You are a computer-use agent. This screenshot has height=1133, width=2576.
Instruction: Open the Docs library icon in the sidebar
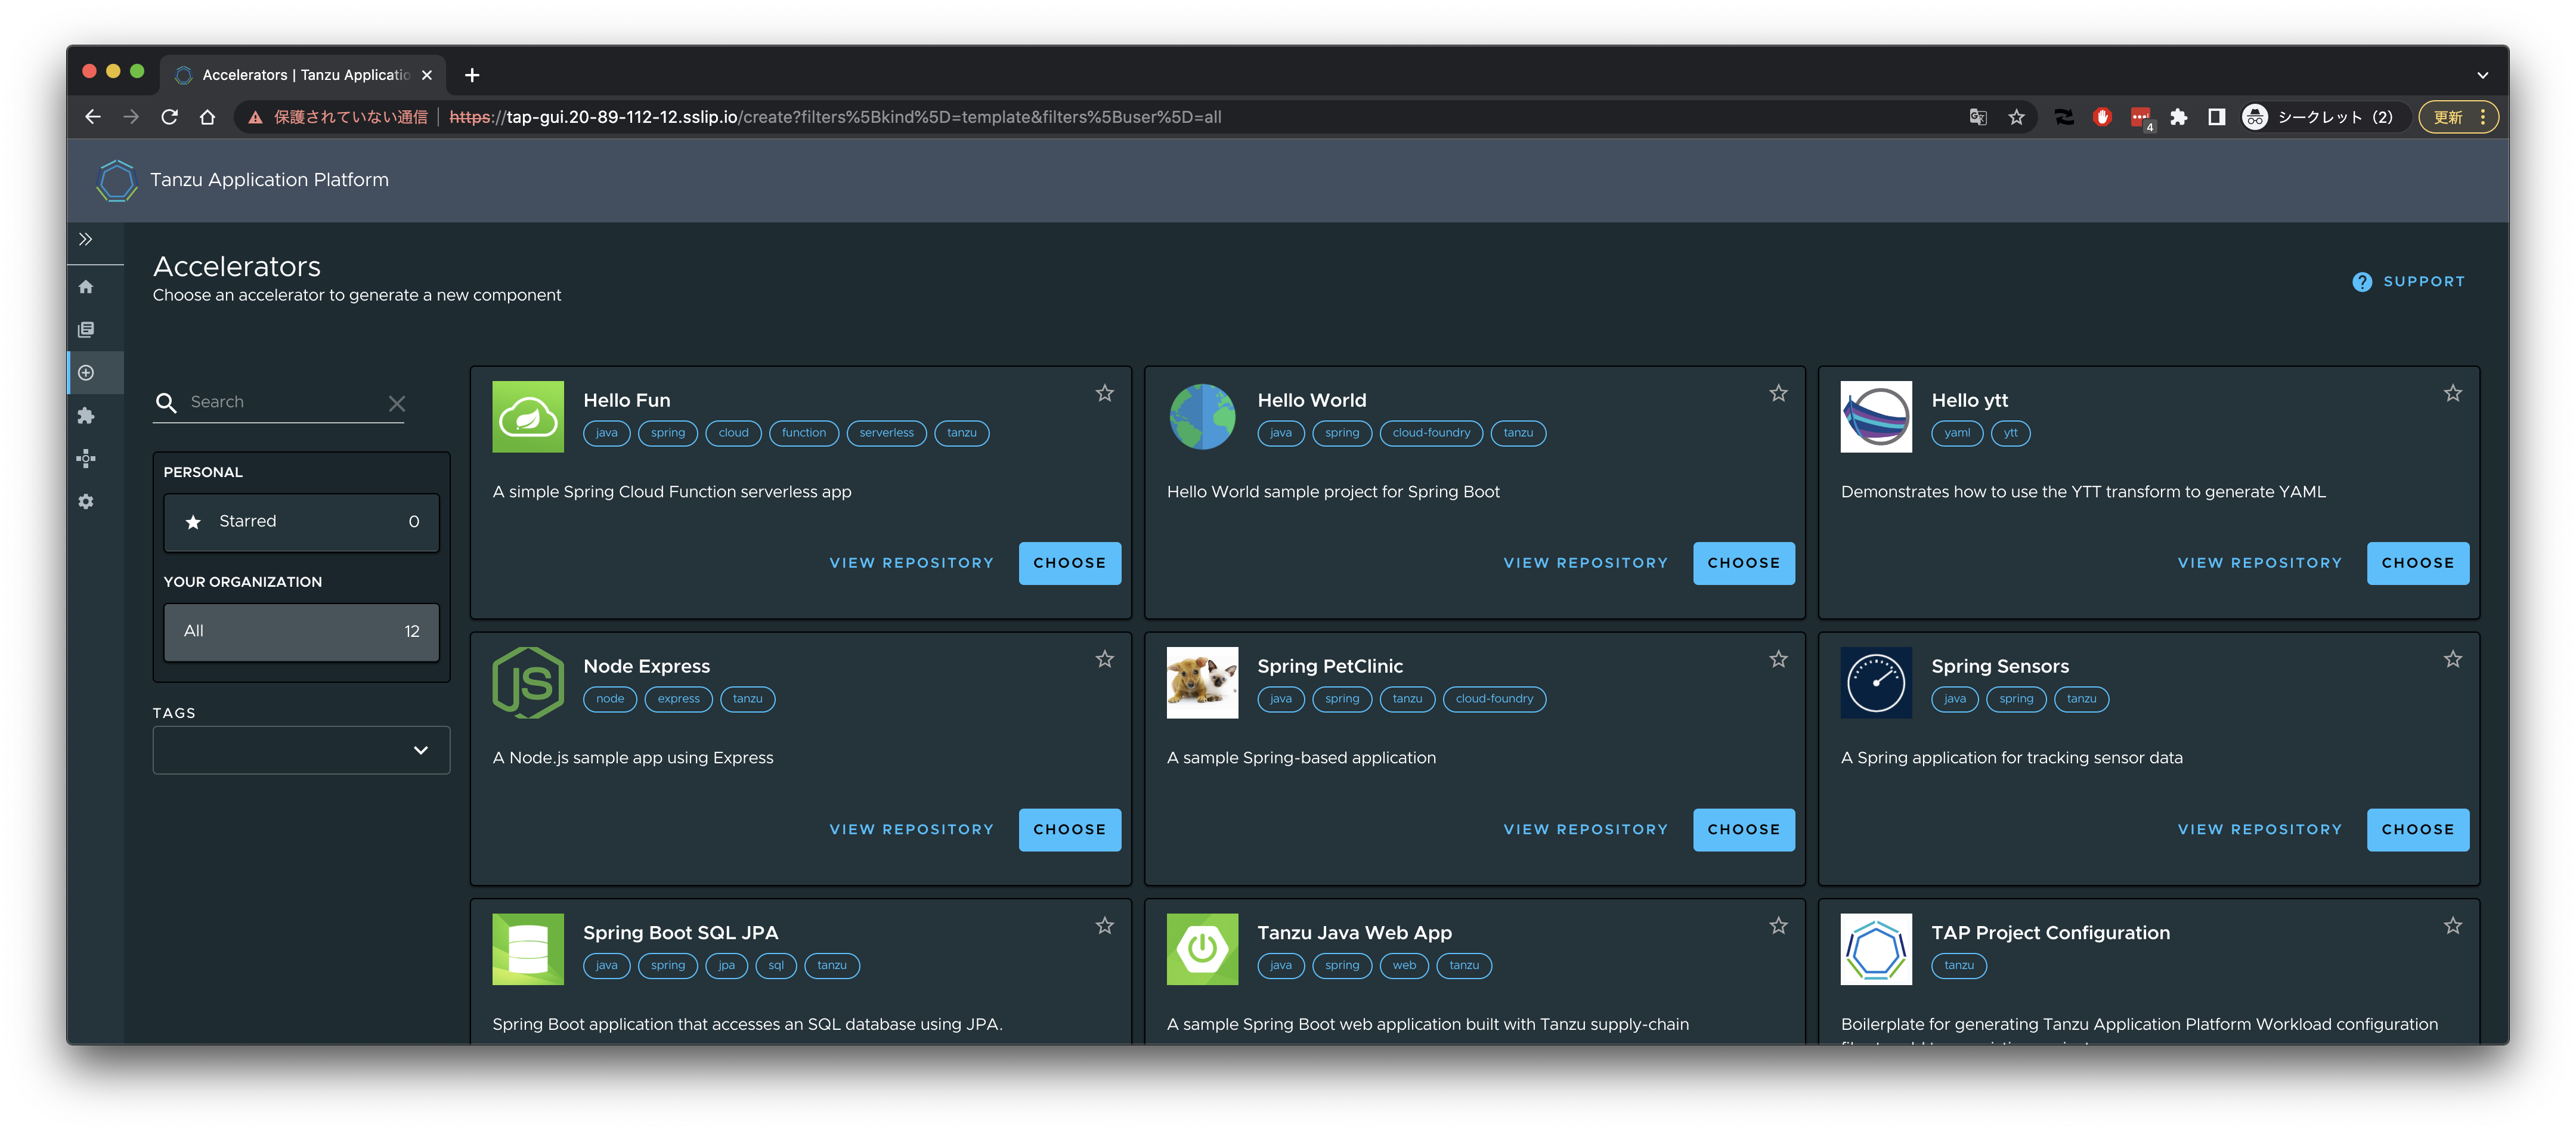coord(86,330)
